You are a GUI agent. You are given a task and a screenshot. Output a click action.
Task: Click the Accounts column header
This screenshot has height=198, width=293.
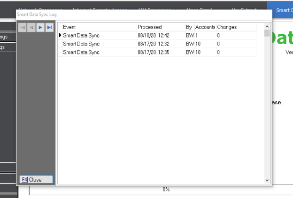coord(205,27)
